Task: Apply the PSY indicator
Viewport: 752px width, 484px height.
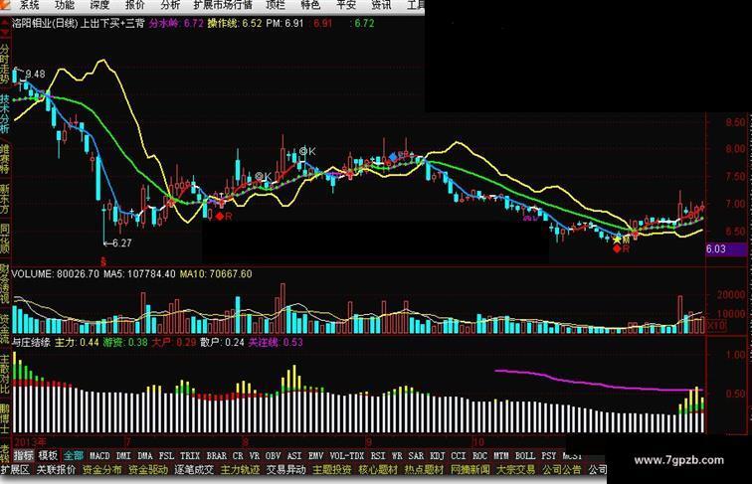Action: 549,455
